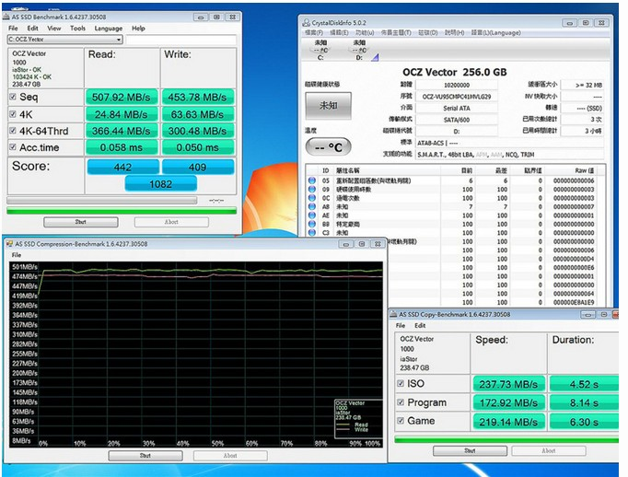Click the compression graph legend box
The width and height of the screenshot is (628, 477).
pyautogui.click(x=358, y=418)
